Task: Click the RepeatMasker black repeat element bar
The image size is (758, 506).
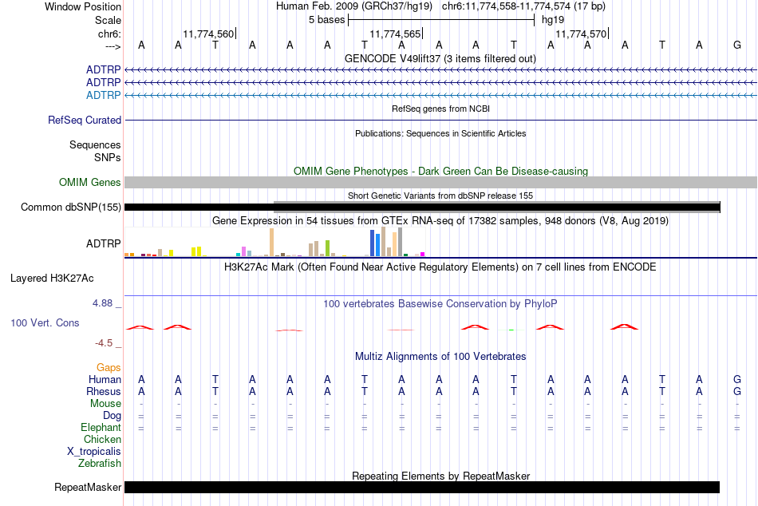Action: [x=422, y=487]
